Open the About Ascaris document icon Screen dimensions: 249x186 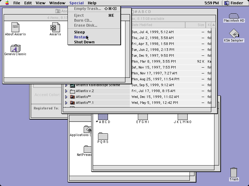tap(15, 27)
